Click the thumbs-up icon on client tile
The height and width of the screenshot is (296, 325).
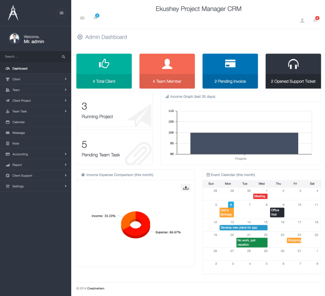click(104, 64)
